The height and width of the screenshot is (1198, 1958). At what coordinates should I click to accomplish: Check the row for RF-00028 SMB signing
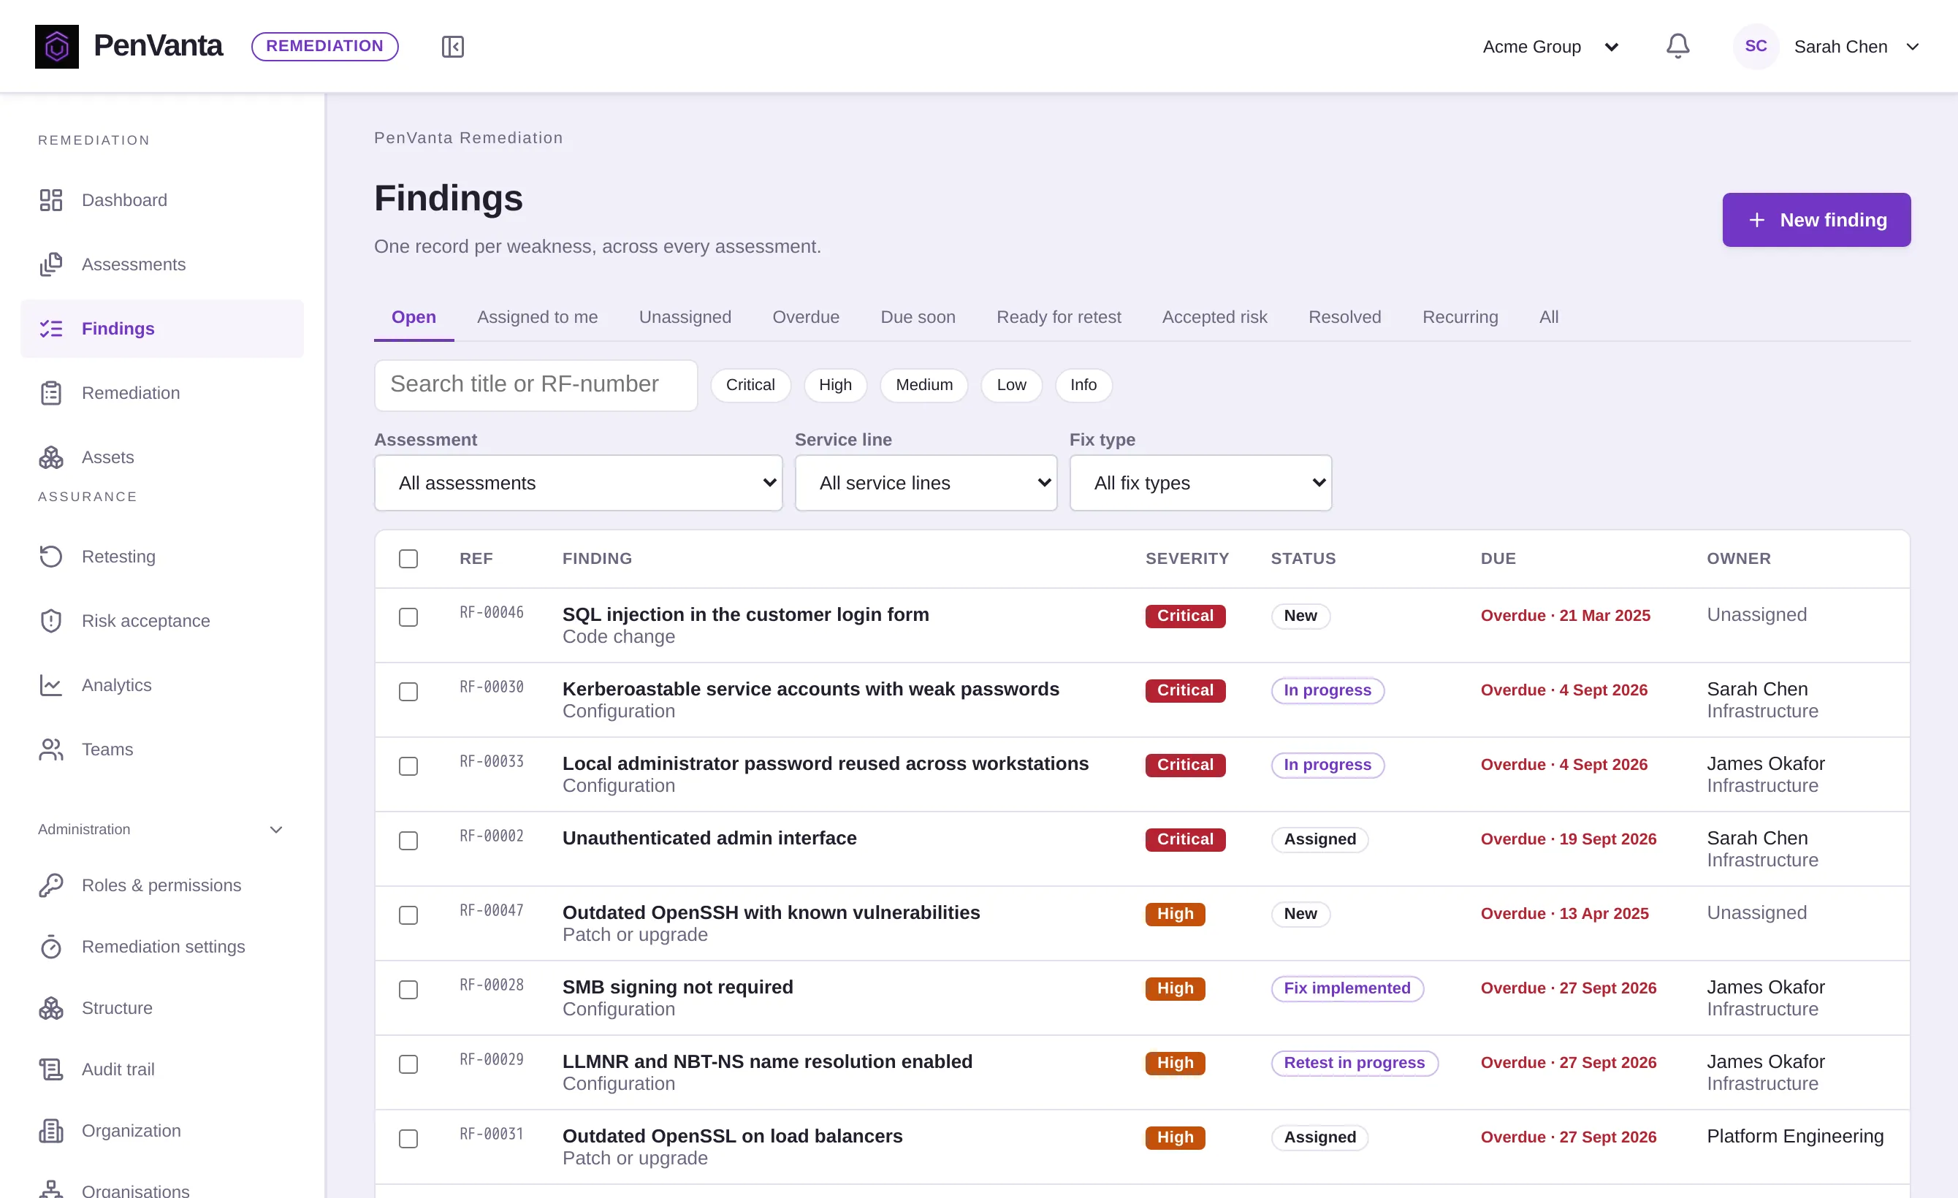[408, 990]
